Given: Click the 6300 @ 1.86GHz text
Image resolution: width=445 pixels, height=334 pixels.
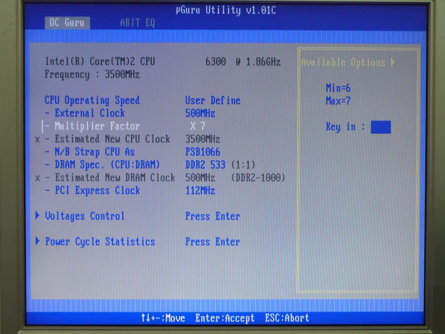Looking at the screenshot, I should [x=243, y=62].
